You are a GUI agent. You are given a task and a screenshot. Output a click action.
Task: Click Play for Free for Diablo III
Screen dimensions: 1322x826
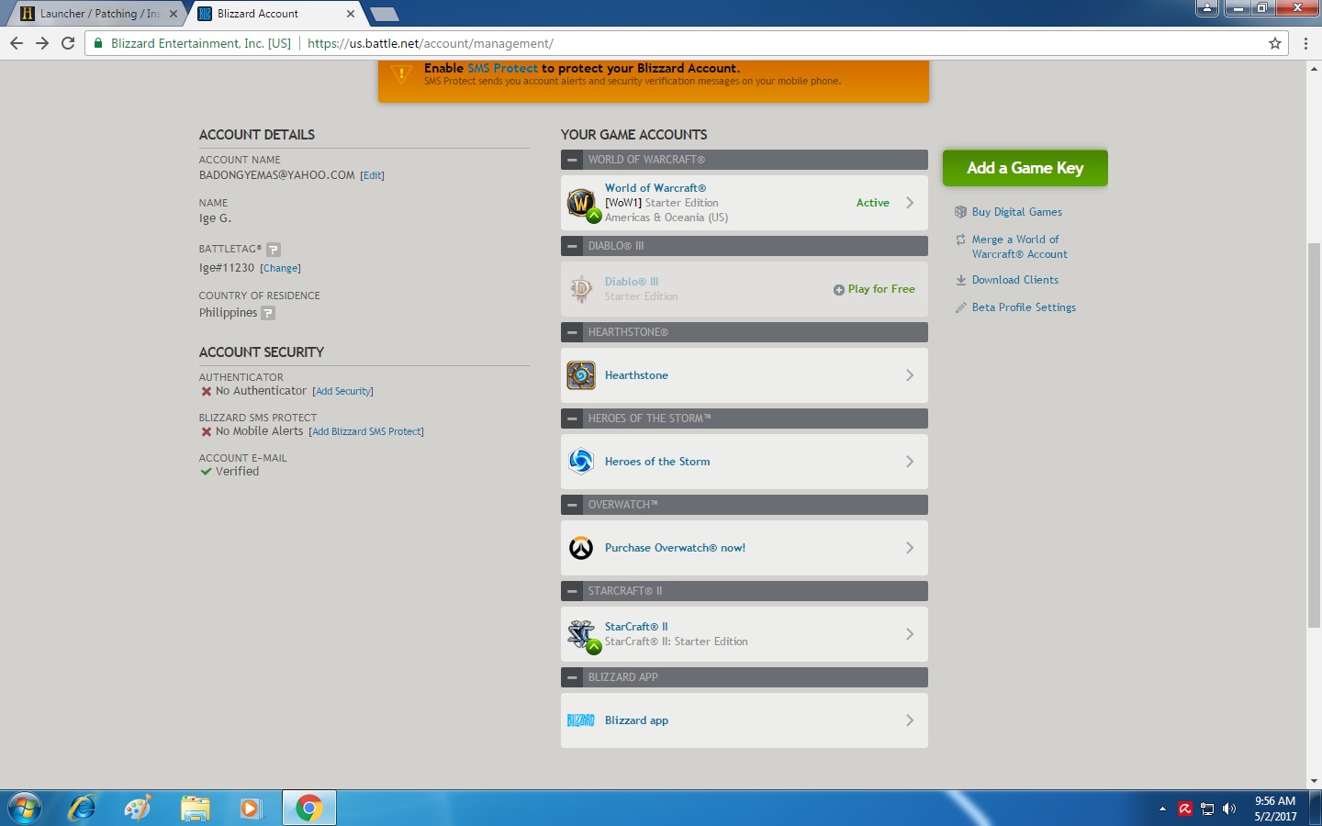point(874,289)
